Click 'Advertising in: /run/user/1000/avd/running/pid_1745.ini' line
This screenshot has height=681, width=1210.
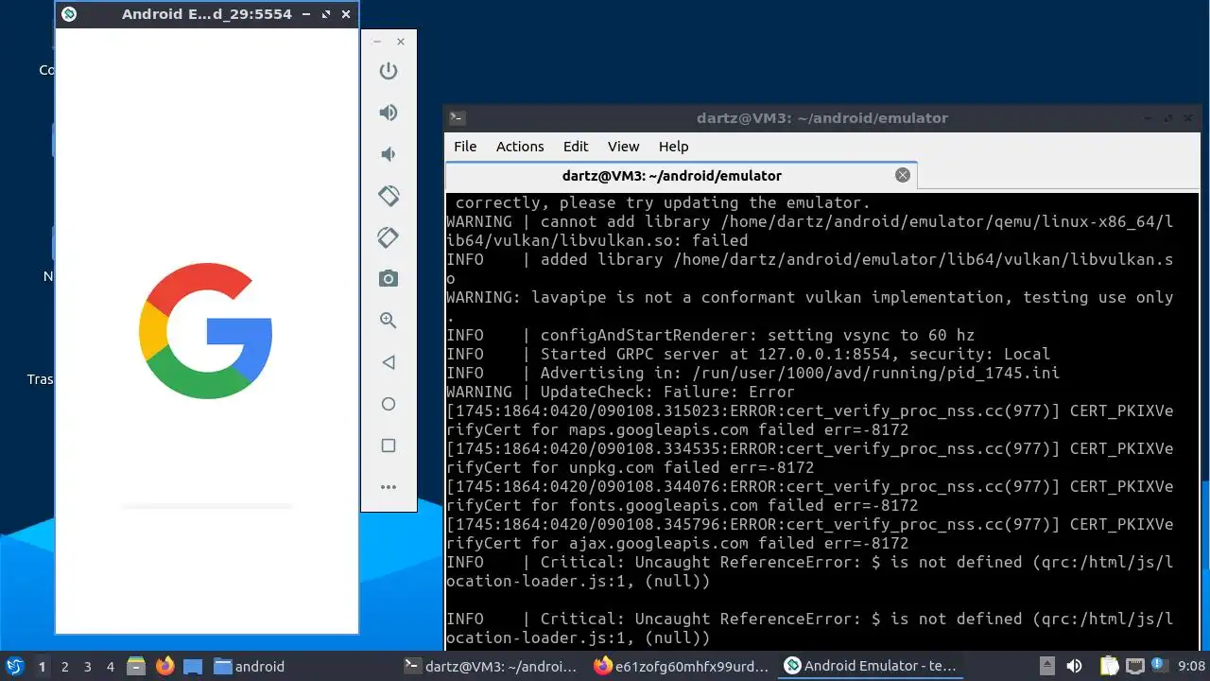(x=752, y=373)
